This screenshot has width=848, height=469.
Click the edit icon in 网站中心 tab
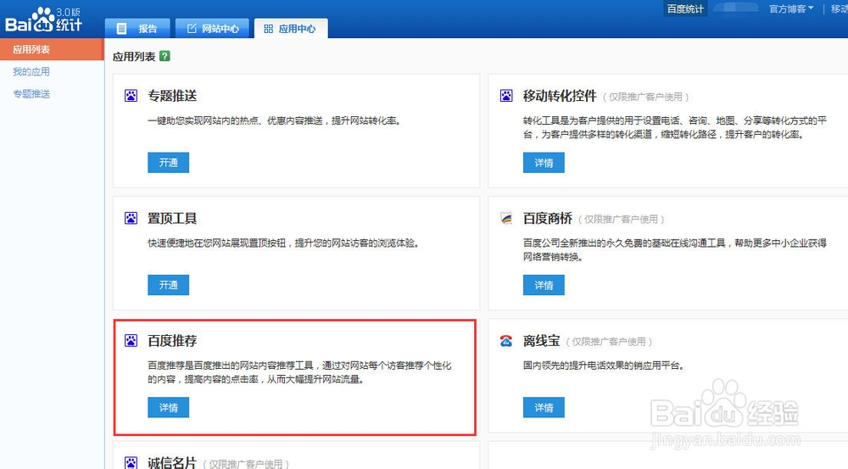tap(192, 29)
